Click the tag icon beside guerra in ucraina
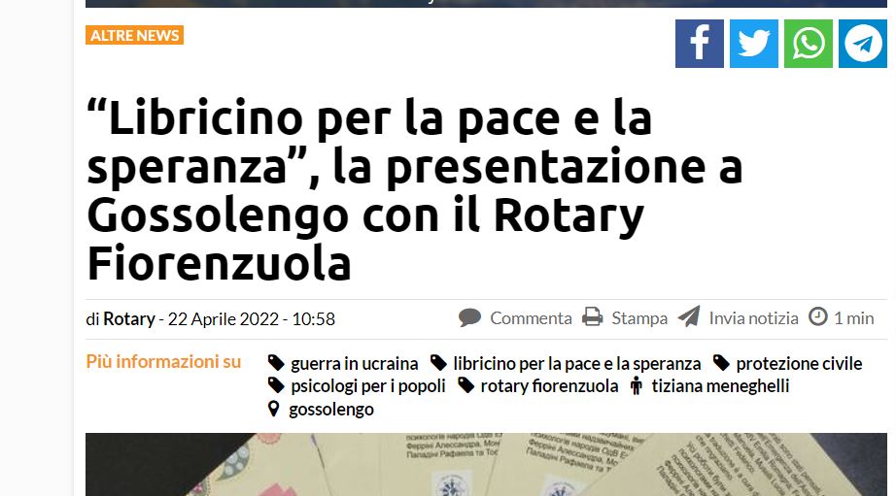The image size is (896, 496). click(276, 363)
